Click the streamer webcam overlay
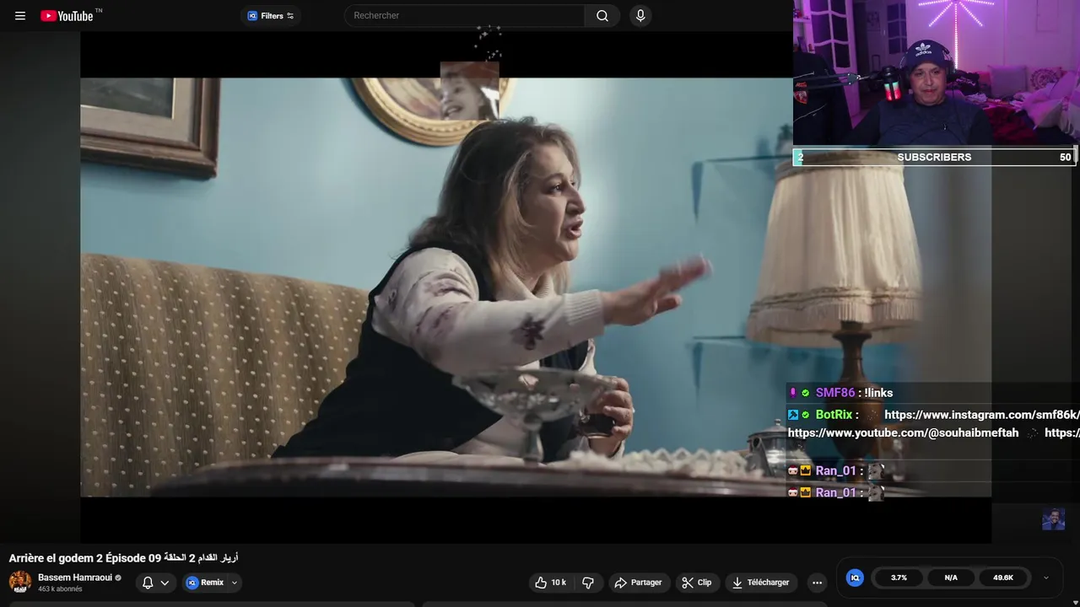This screenshot has height=607, width=1080. 937,73
